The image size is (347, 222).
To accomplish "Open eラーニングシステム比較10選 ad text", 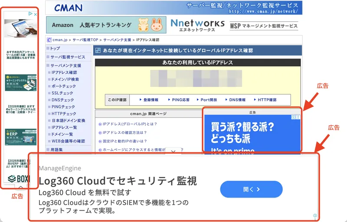I will point(20,109).
